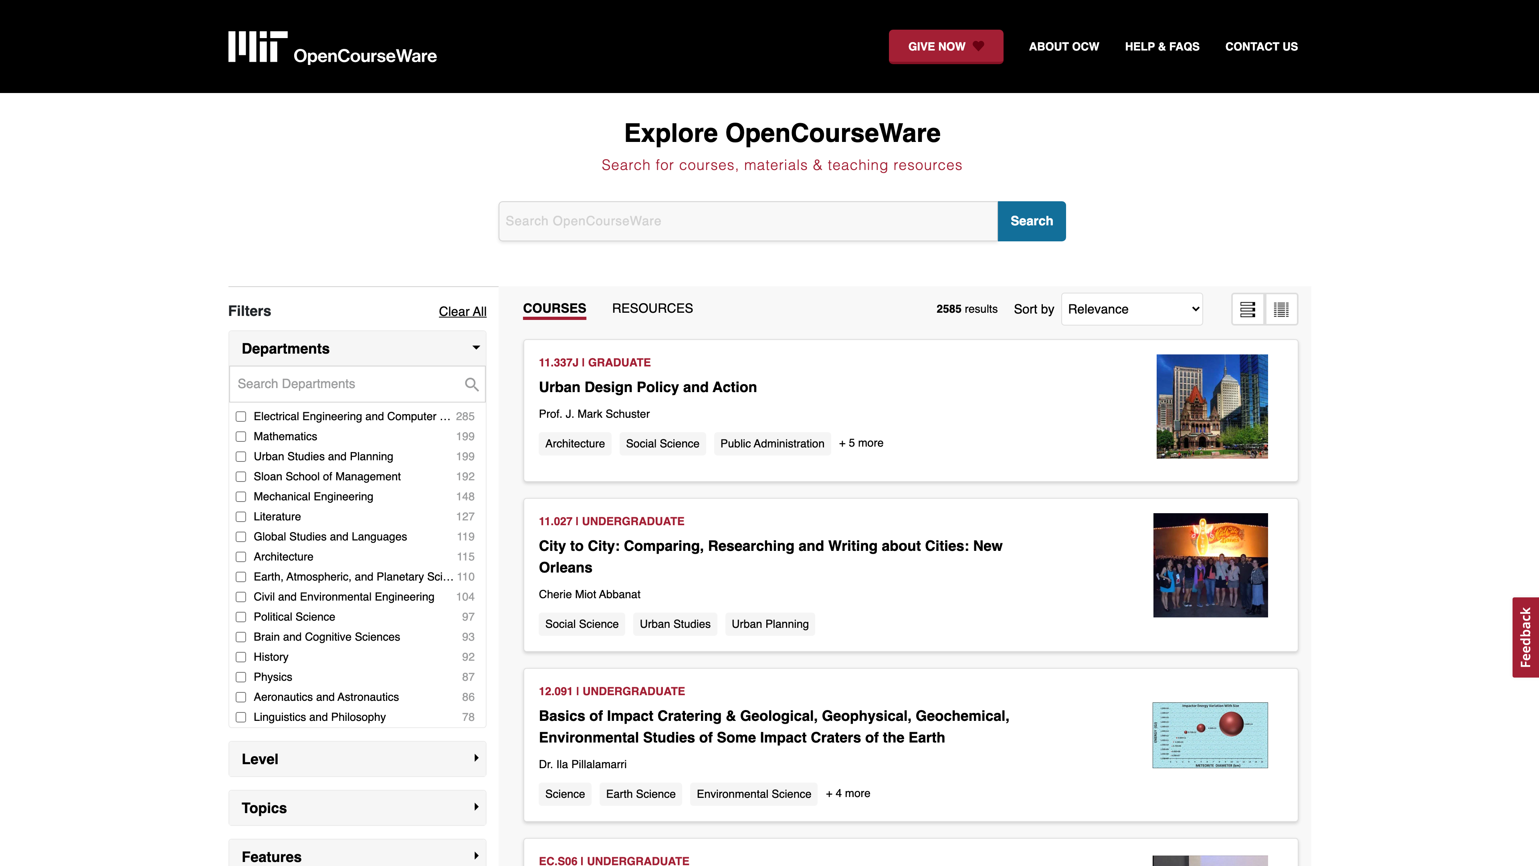Click 'Prof. J. Mark Schuster' instructor name
This screenshot has height=866, width=1539.
[594, 414]
